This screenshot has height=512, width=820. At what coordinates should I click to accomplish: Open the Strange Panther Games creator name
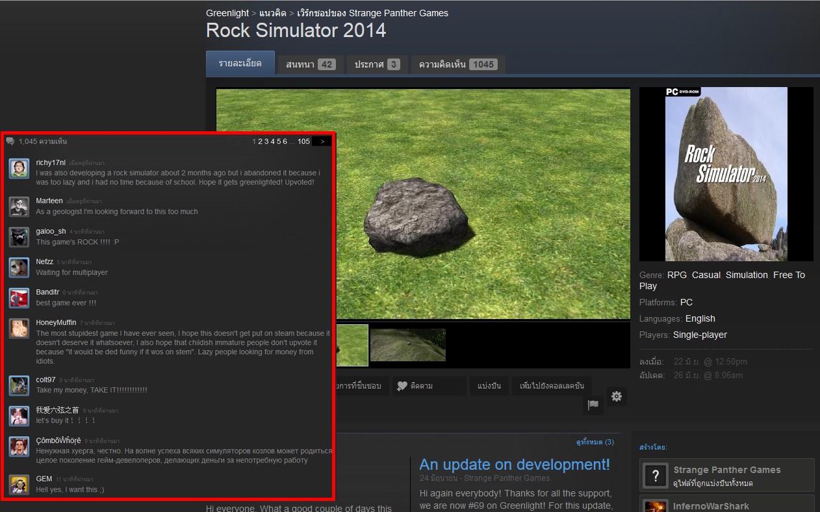(x=727, y=470)
